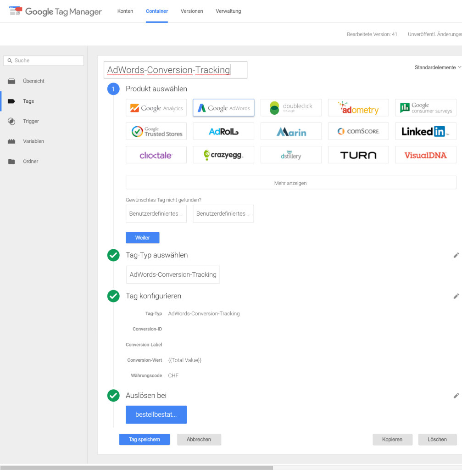
Task: Select the Google Analytics product tile
Action: coord(156,107)
